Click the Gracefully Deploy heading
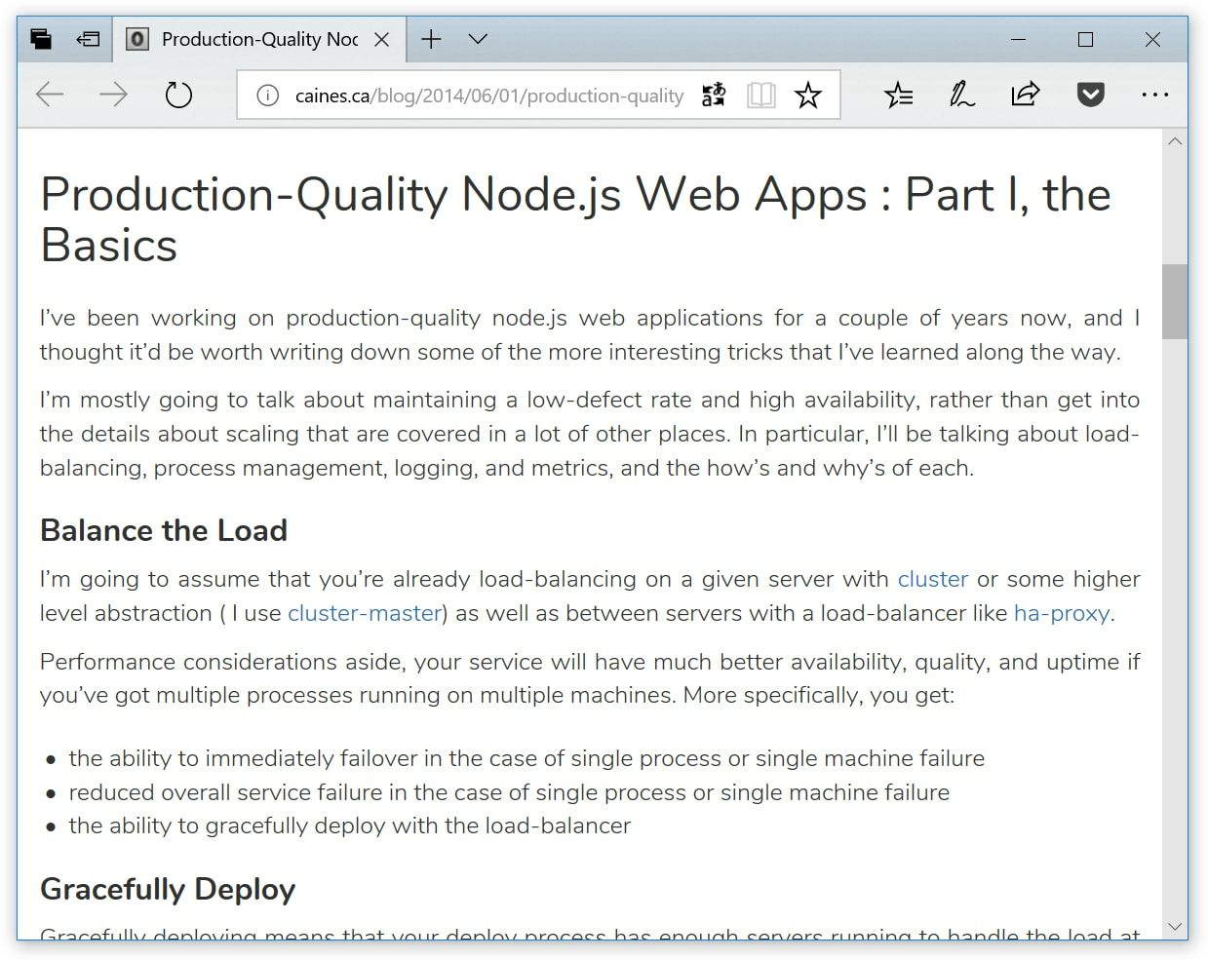The image size is (1208, 960). (168, 889)
